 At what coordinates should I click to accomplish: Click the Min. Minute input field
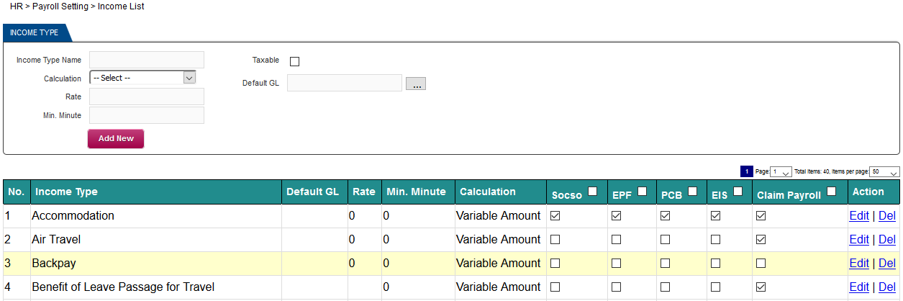(147, 115)
